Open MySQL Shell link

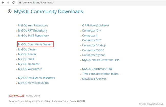[26, 59]
